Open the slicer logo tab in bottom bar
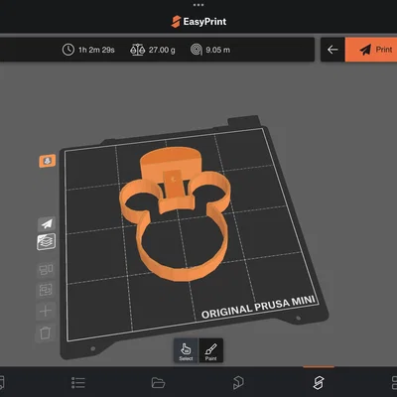Viewport: 397px width, 397px height. 319,383
